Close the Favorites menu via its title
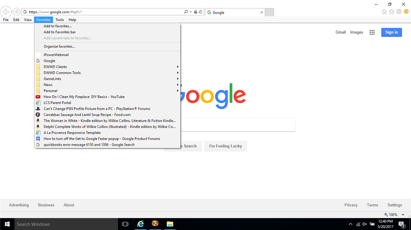This screenshot has width=411, height=230. tap(43, 20)
